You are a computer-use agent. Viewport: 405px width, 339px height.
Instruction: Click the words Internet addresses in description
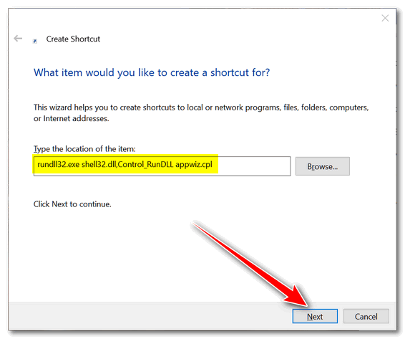[x=76, y=118]
